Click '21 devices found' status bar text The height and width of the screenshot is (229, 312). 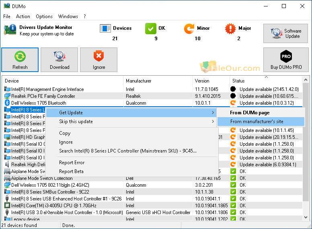19,225
